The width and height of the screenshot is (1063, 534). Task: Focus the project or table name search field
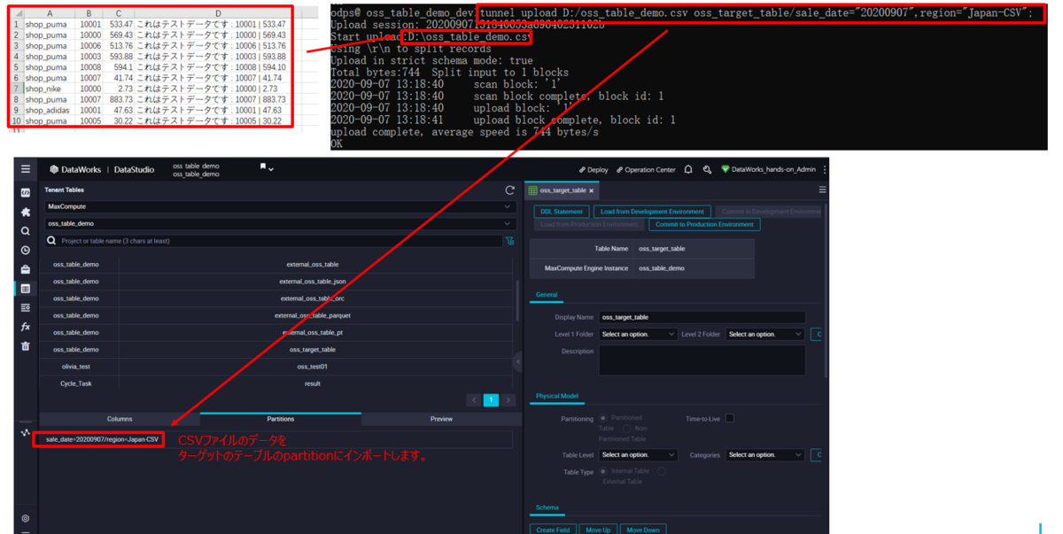(273, 240)
